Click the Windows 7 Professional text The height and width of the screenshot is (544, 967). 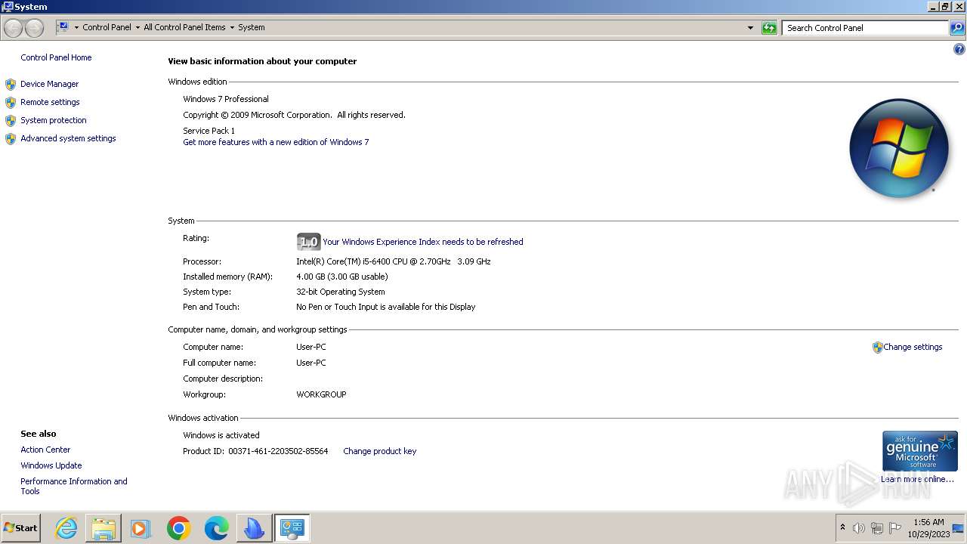pos(226,99)
